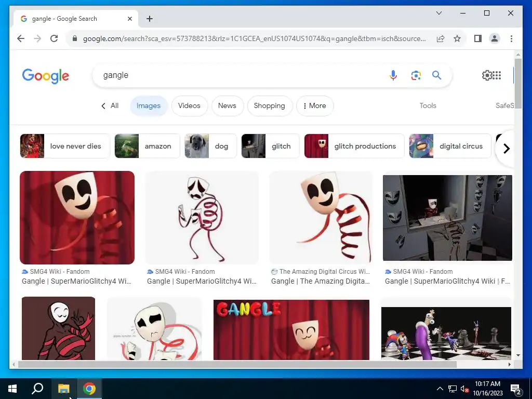
Task: Filter by 'love never dies' chip
Action: pos(65,146)
